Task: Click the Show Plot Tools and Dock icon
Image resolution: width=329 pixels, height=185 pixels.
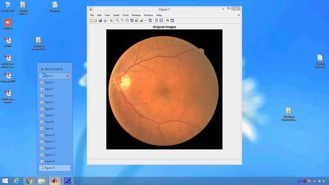Action: [172, 21]
